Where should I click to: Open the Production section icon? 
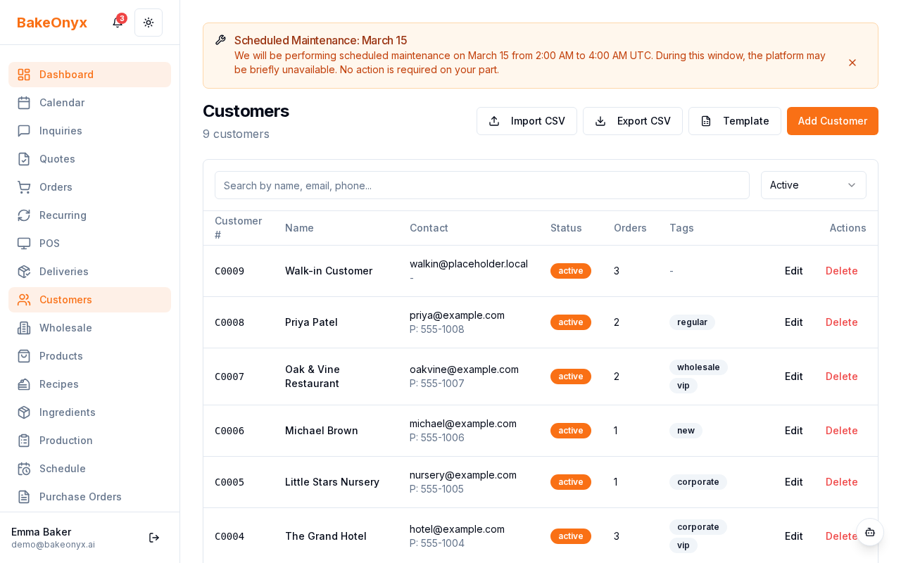click(23, 441)
